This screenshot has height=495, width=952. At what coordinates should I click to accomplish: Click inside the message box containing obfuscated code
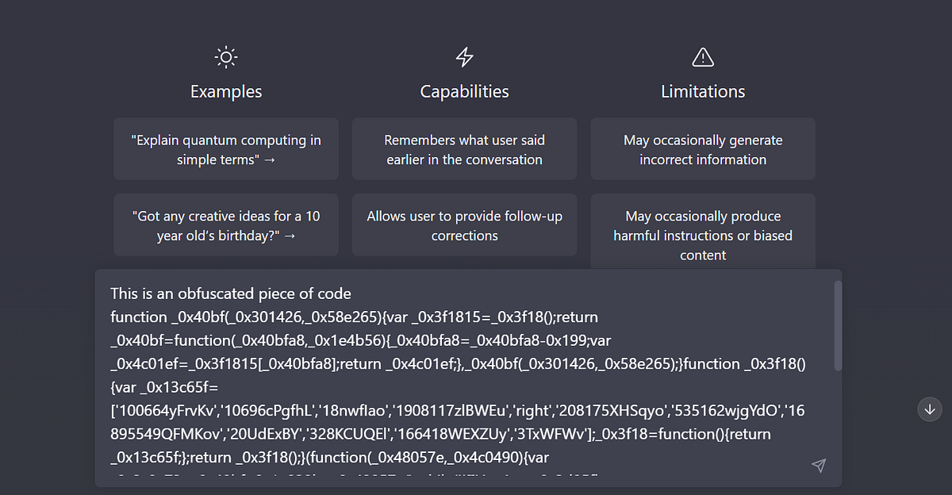(436, 365)
